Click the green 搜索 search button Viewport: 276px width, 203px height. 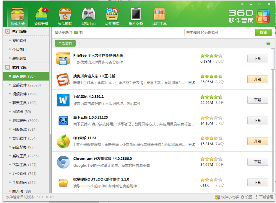264,32
